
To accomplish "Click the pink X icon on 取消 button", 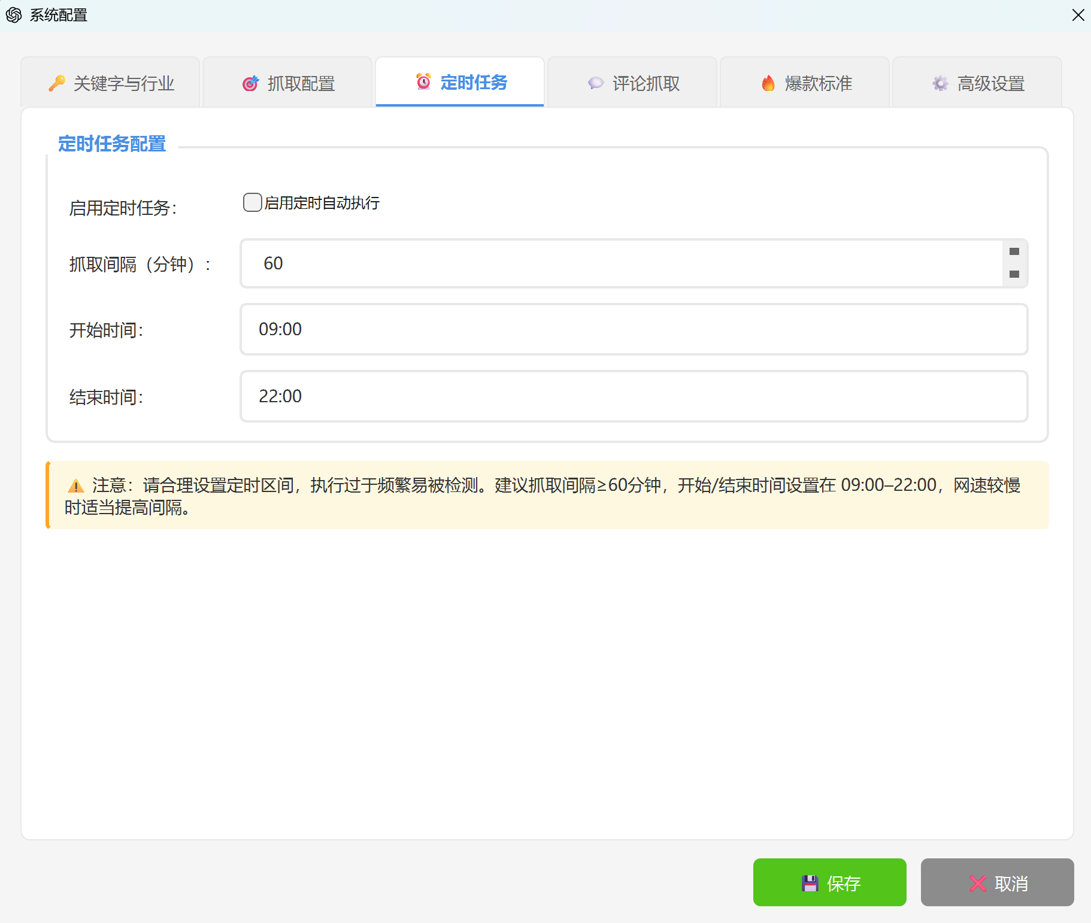I will point(978,883).
